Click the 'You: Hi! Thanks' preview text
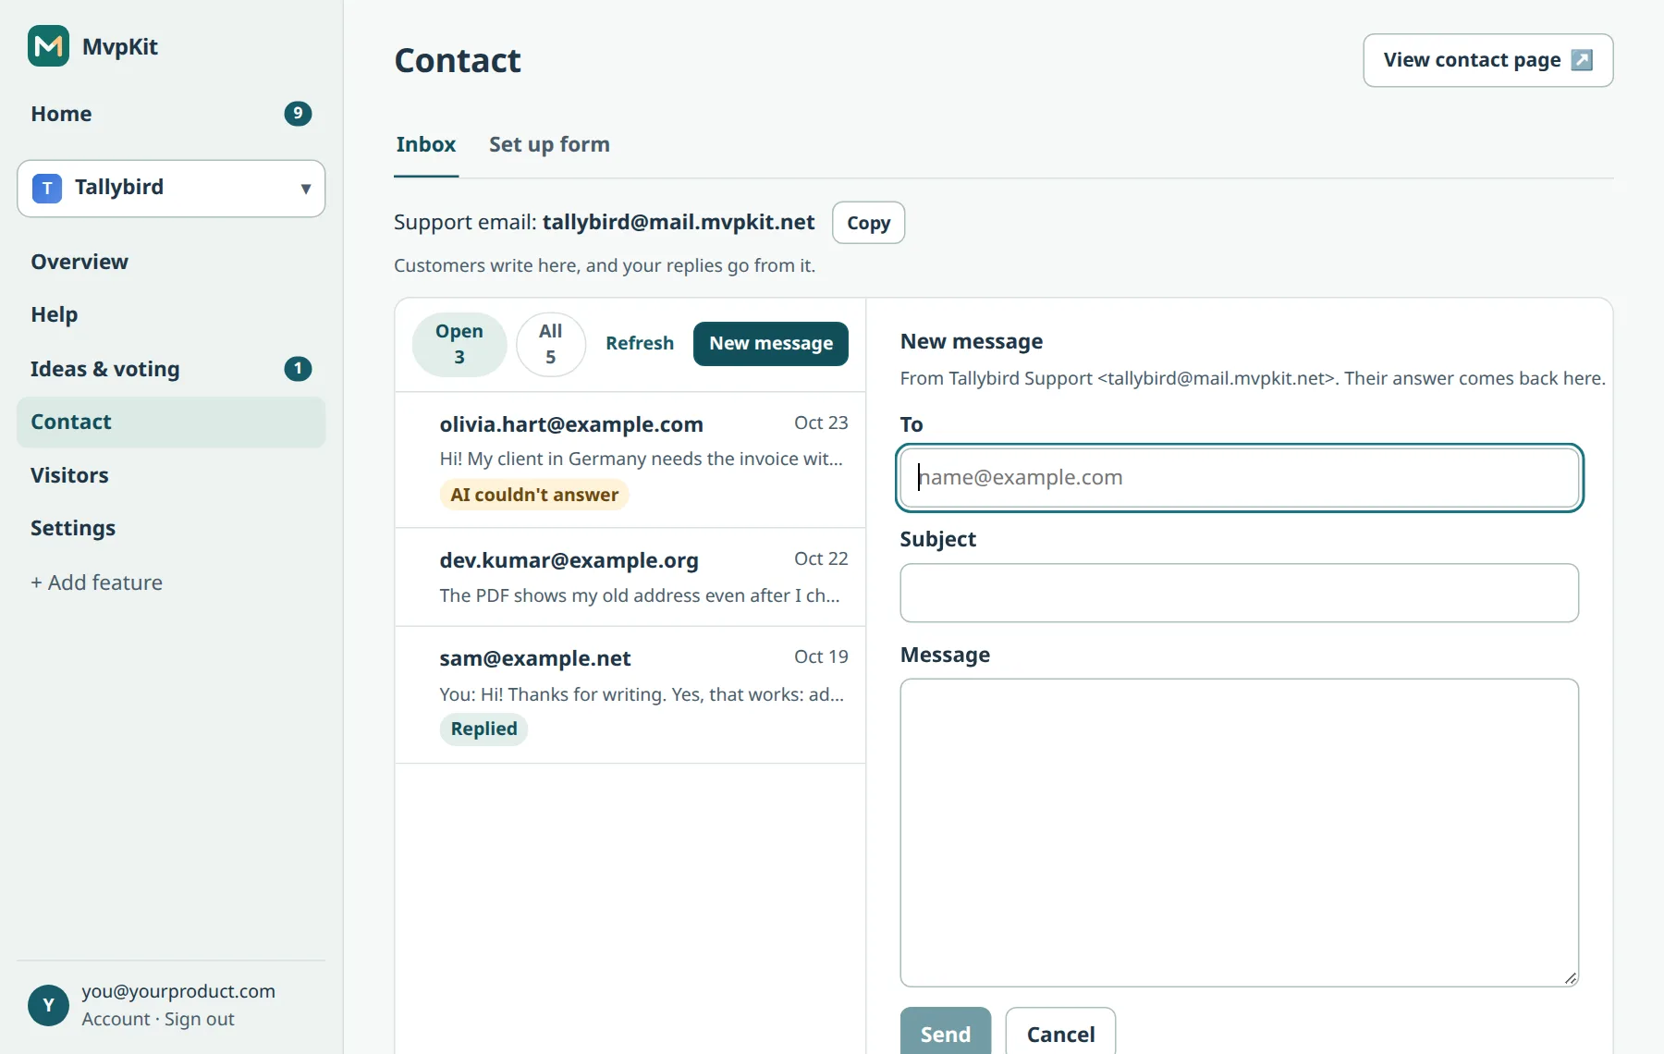Screen dimensions: 1664x1054 click(642, 694)
